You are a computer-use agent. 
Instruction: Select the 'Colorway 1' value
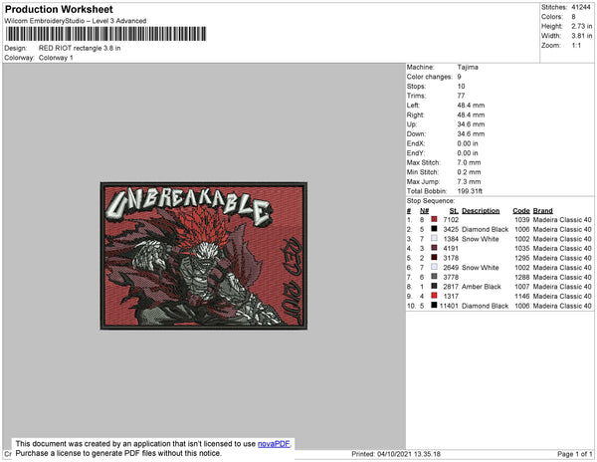[x=56, y=58]
